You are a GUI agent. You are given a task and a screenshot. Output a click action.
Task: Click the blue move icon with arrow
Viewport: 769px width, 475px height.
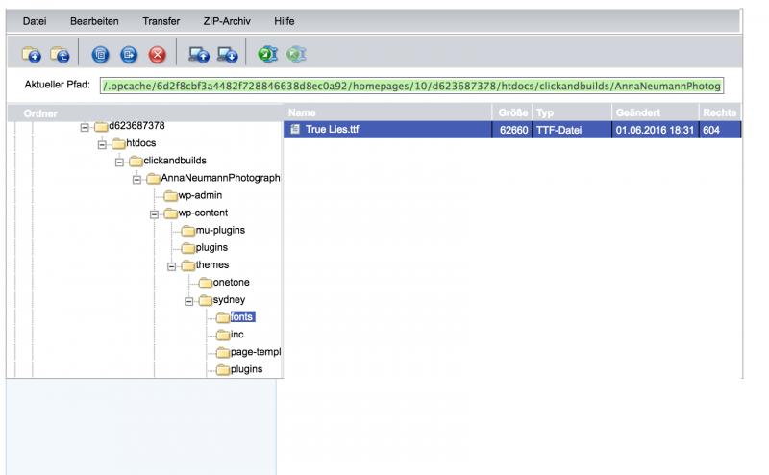[129, 53]
